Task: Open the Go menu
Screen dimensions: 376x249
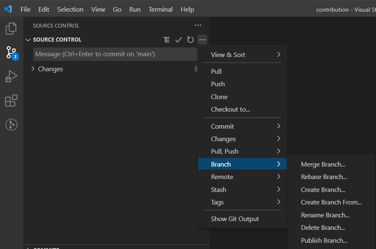Action: point(117,9)
